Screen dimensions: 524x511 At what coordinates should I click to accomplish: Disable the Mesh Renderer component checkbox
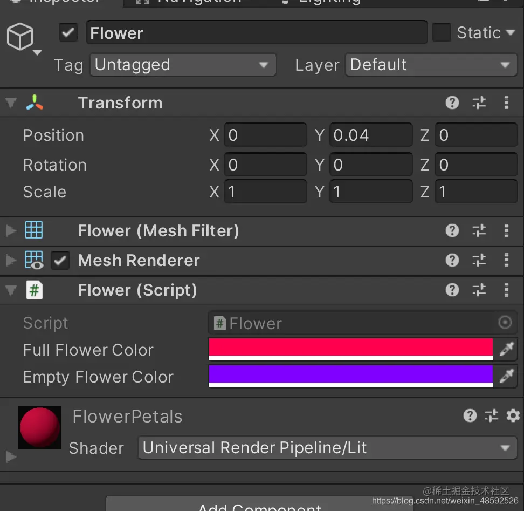tap(60, 260)
